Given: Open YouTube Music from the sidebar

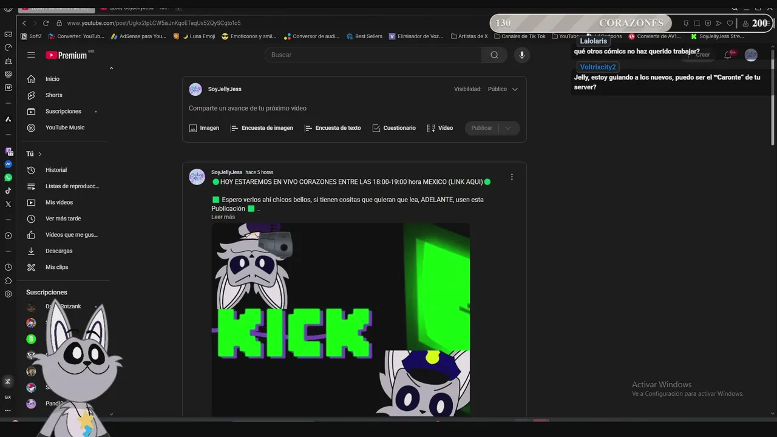Looking at the screenshot, I should coord(64,127).
